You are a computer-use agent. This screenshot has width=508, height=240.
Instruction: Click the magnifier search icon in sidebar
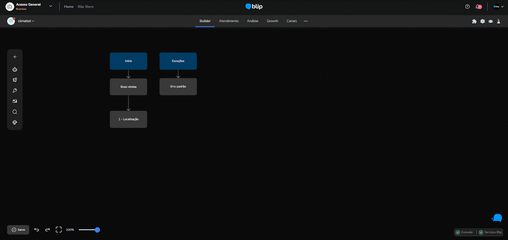click(15, 112)
